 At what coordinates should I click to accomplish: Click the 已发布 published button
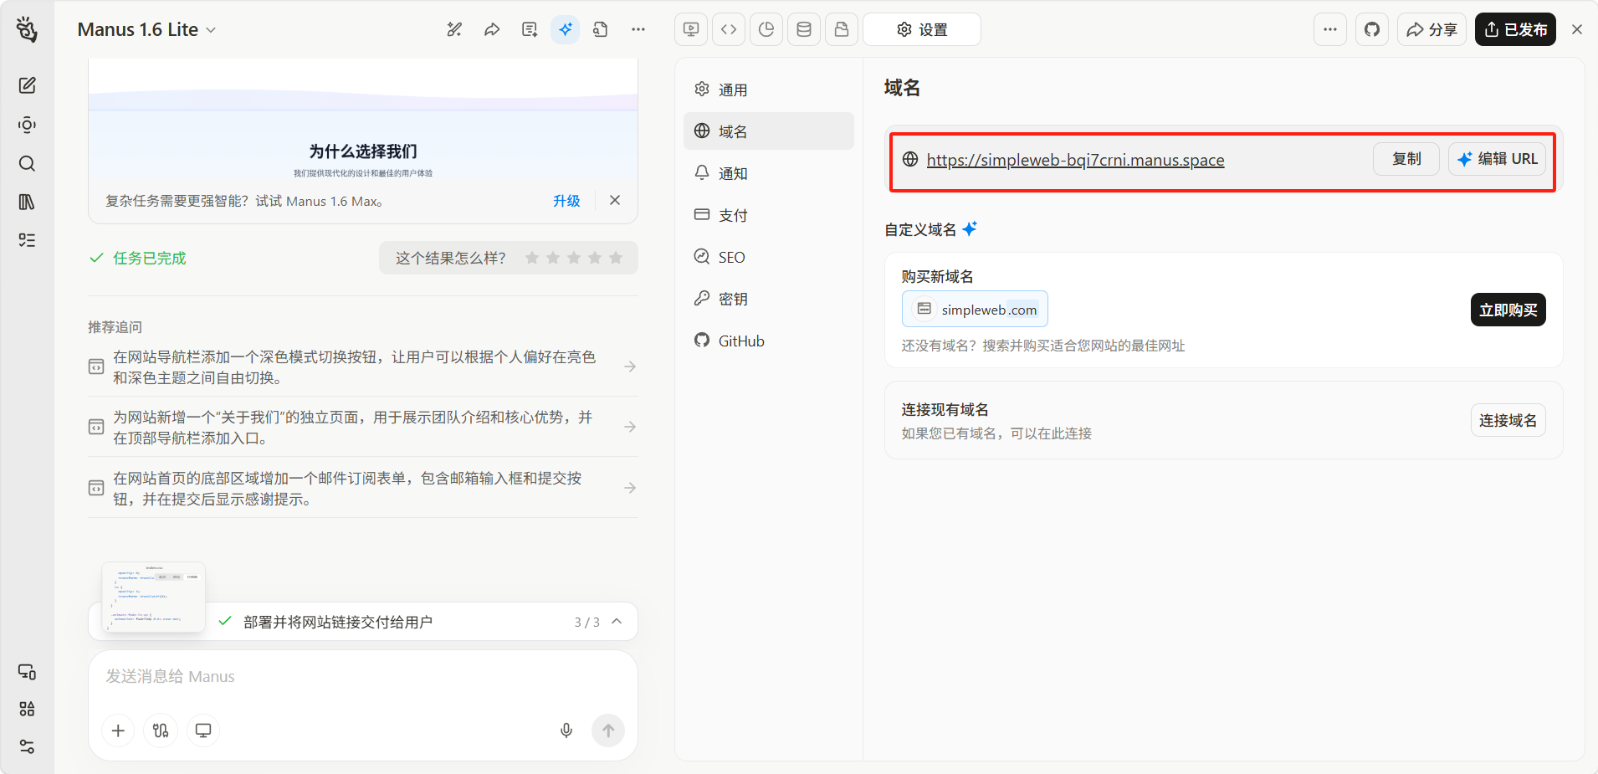pos(1515,29)
